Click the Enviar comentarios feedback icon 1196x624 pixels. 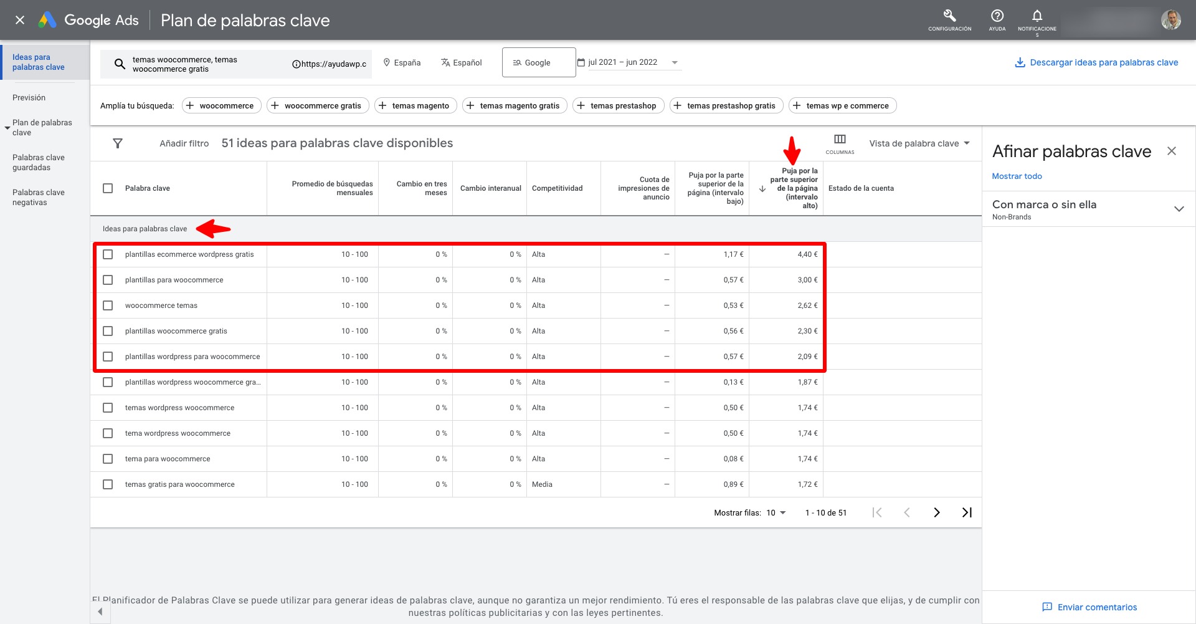coord(1047,607)
